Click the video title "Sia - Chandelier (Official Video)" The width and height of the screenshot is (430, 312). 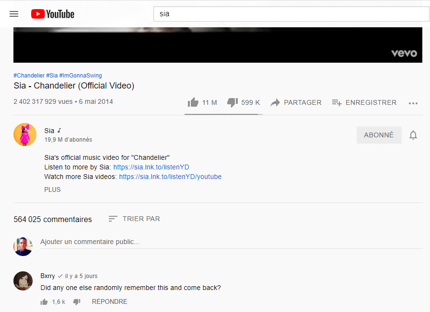(74, 86)
